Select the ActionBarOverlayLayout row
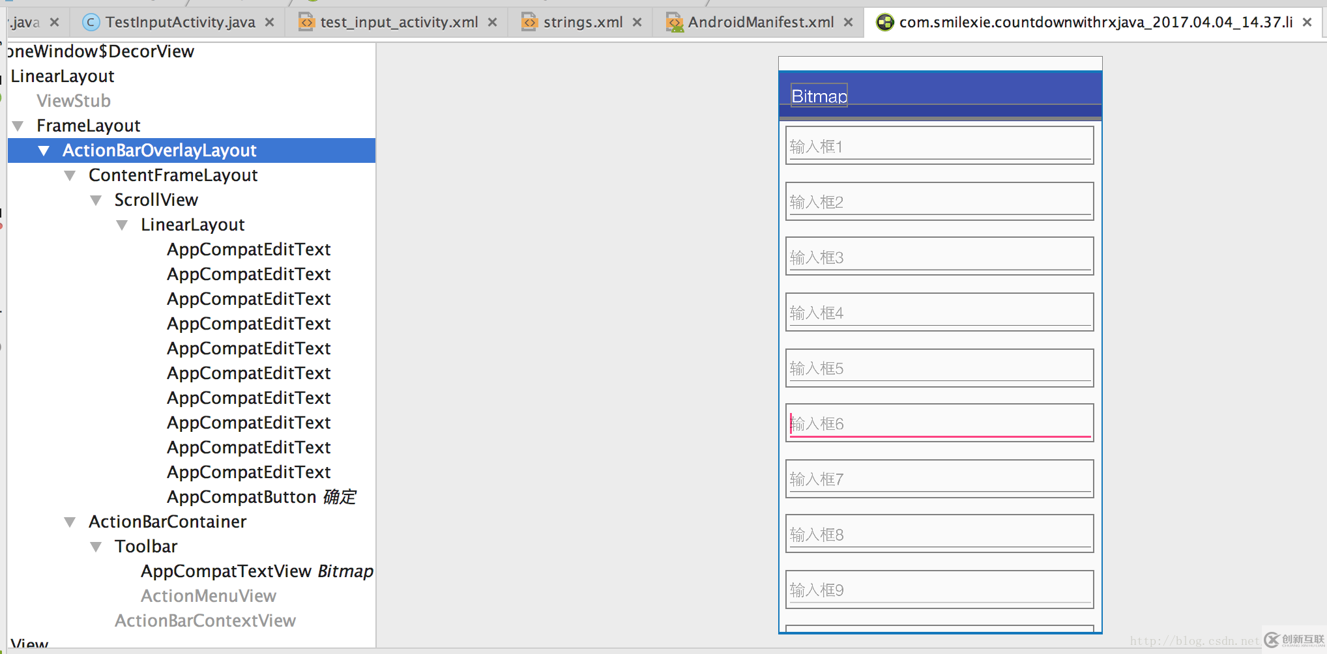 point(192,150)
